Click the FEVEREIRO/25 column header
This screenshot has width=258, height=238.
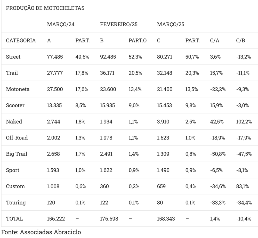tap(119, 24)
